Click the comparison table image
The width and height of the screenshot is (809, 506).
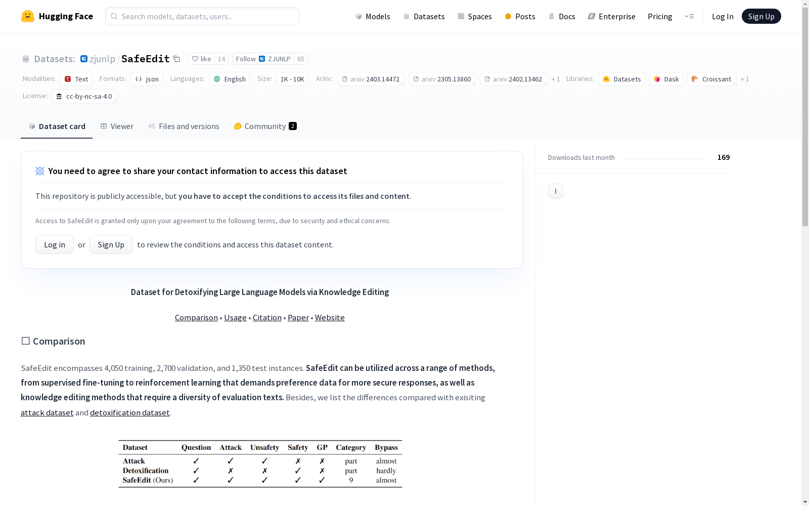click(x=260, y=464)
